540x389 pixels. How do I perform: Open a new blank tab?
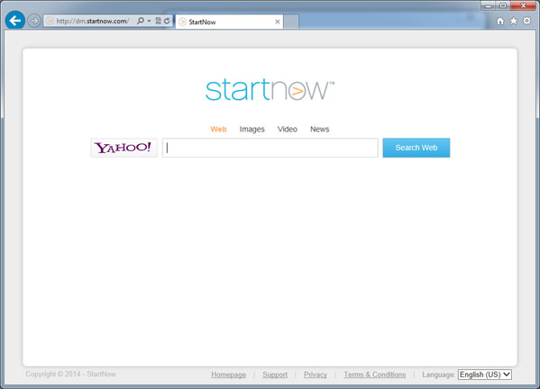pos(291,22)
